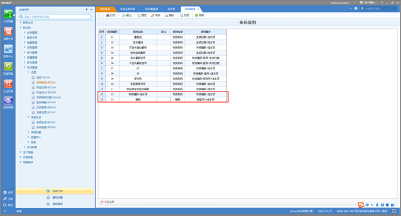Click the 删除 delete toolbar icon
Screen dimensions: 401x216
[x=166, y=15]
